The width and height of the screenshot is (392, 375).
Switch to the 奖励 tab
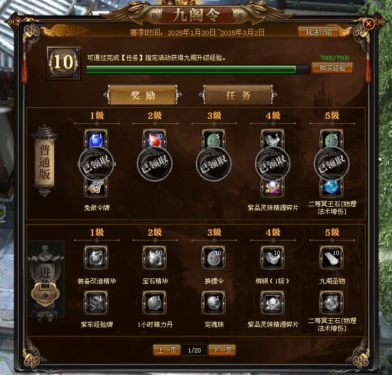pyautogui.click(x=143, y=95)
